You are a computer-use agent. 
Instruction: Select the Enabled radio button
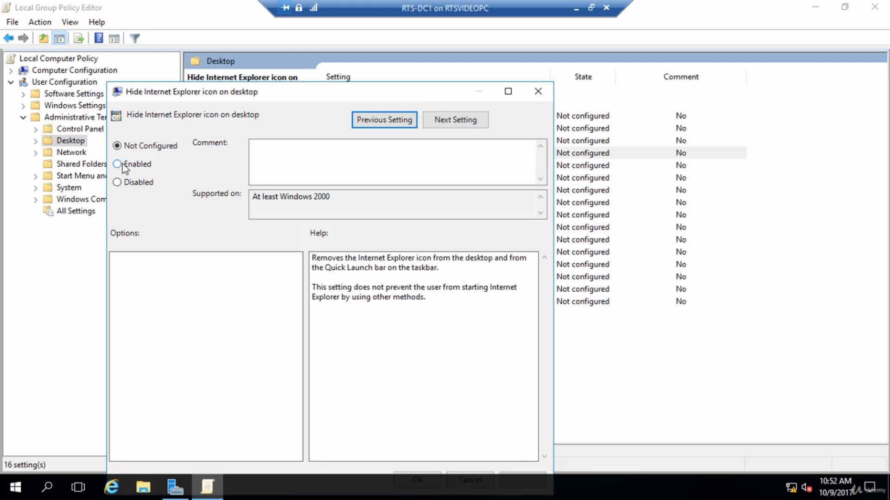117,164
